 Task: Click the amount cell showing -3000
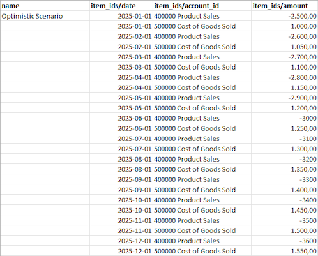click(284, 118)
